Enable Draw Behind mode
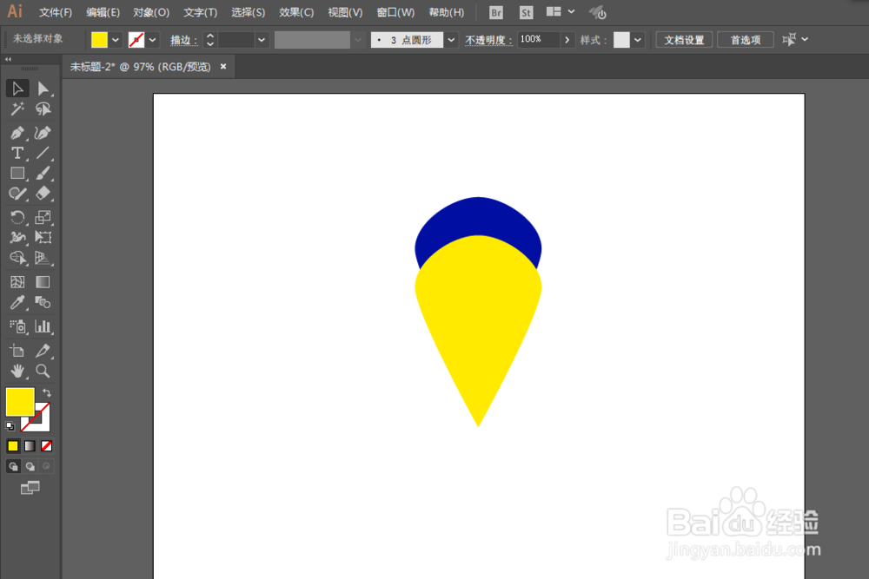Image resolution: width=869 pixels, height=579 pixels. click(30, 467)
